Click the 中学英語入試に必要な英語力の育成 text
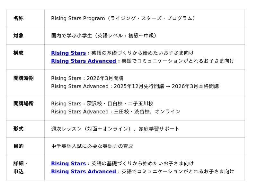Screen dimensions: 257x190 (92, 146)
